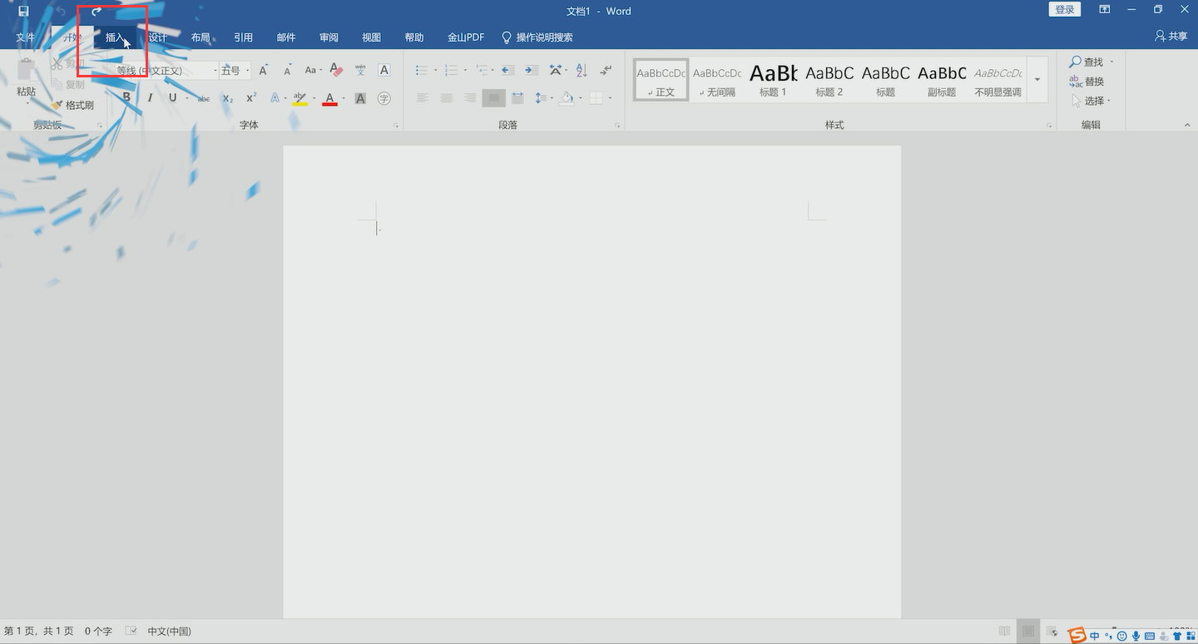This screenshot has height=644, width=1198.
Task: Switch to the Review (审阅) tab
Action: (329, 37)
